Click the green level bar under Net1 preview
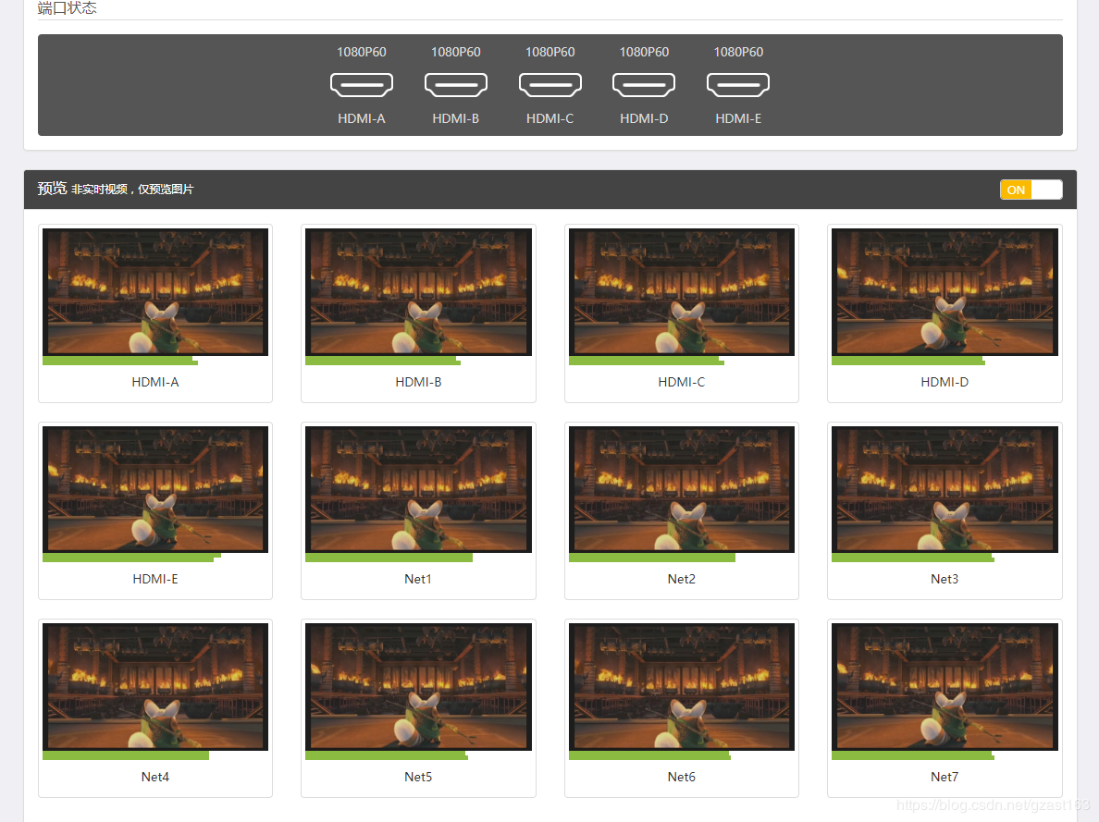The height and width of the screenshot is (822, 1099). pos(389,558)
